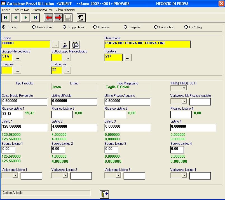Image resolution: width=225 pixels, height=200 pixels.
Task: Select the Fornitore radio button
Action: (x=95, y=27)
